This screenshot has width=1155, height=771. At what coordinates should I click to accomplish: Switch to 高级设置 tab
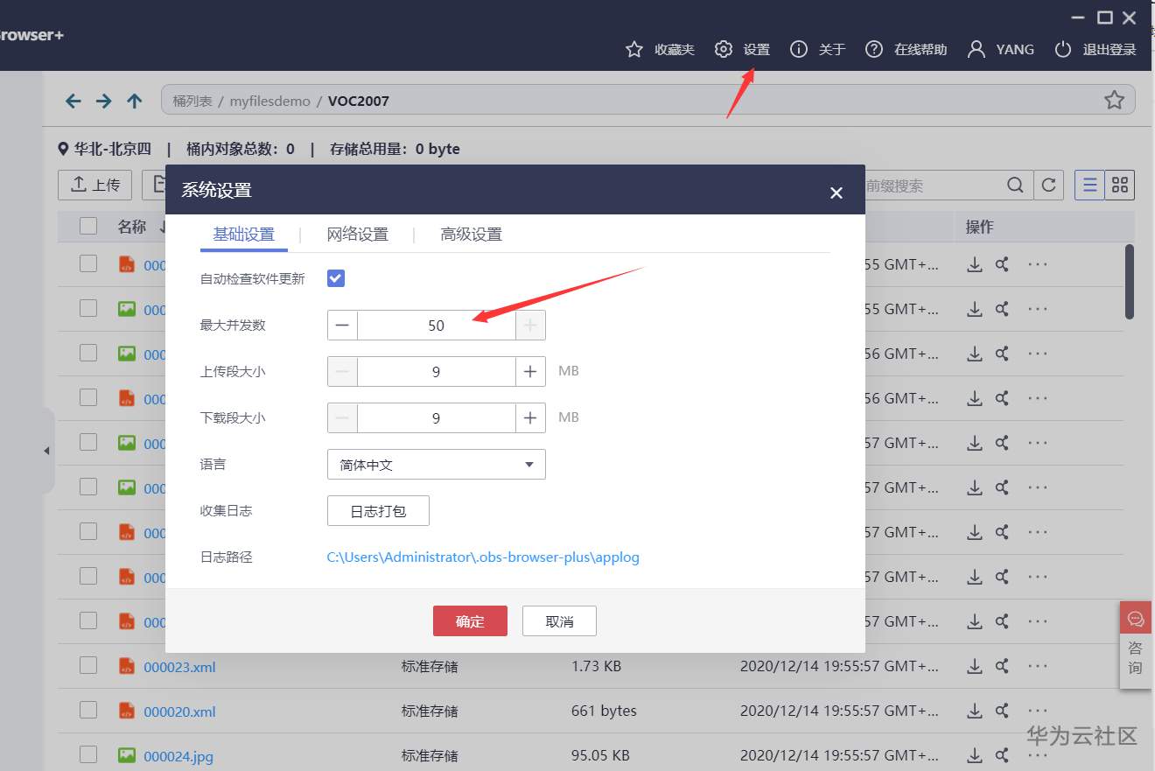tap(472, 235)
